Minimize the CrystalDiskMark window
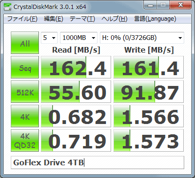The height and width of the screenshot is (178, 195). (x=150, y=5)
